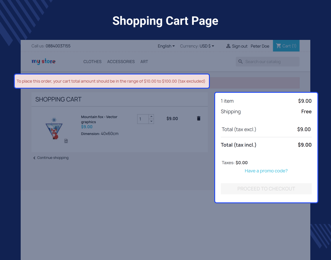Image resolution: width=331 pixels, height=260 pixels.
Task: Click the order range error message
Action: click(111, 81)
